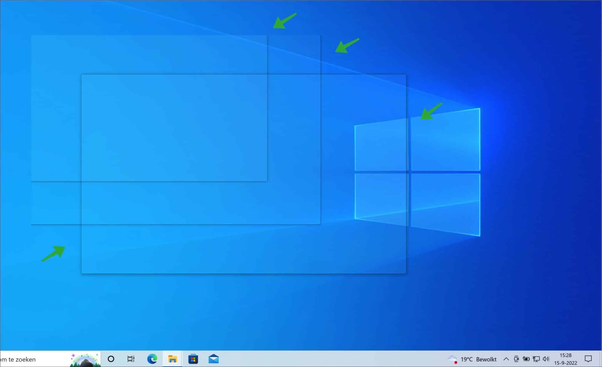Image resolution: width=602 pixels, height=367 pixels.
Task: Expand the hidden system tray icons chevron
Action: [x=506, y=359]
